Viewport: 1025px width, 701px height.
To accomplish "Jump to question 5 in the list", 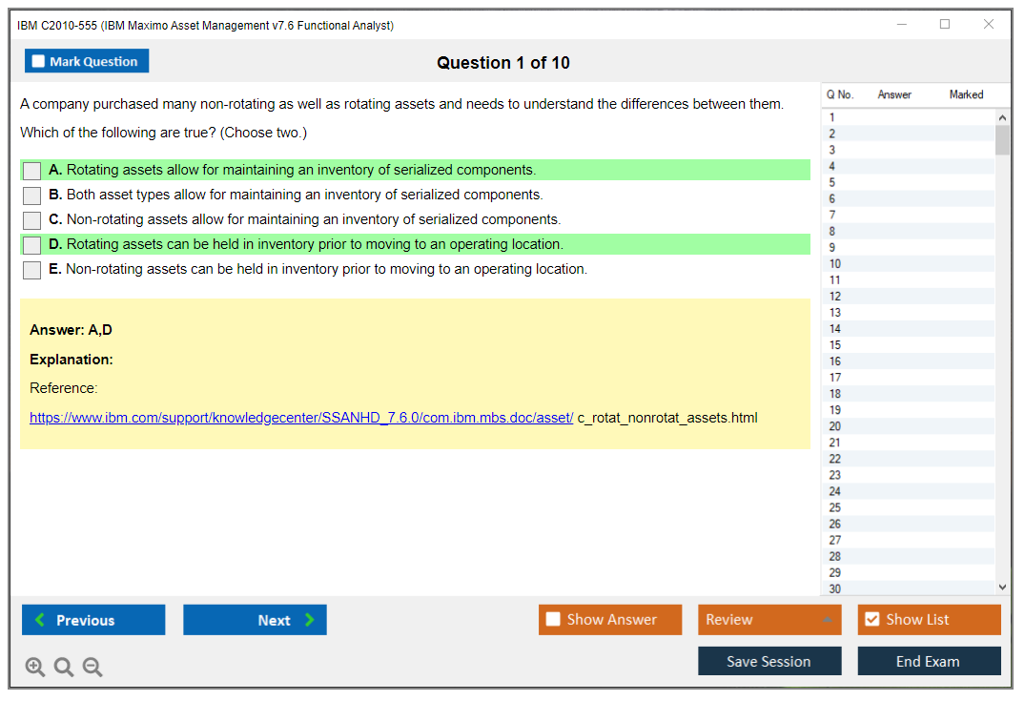I will tap(832, 182).
